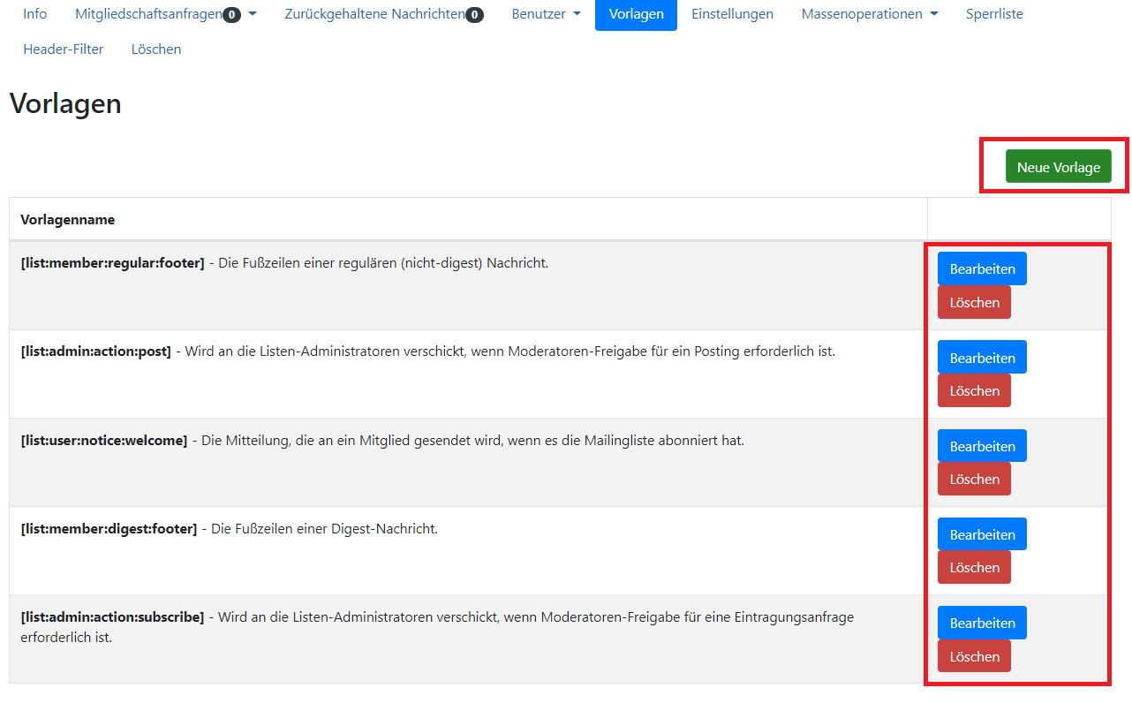Löschen the admin action post template

[974, 390]
